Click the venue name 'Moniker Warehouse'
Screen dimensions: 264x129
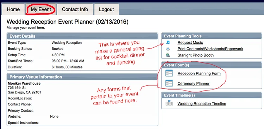click(24, 84)
